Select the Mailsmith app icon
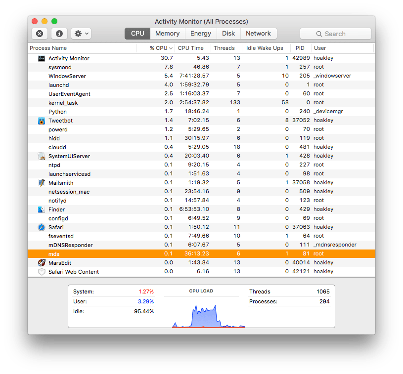 tap(42, 182)
